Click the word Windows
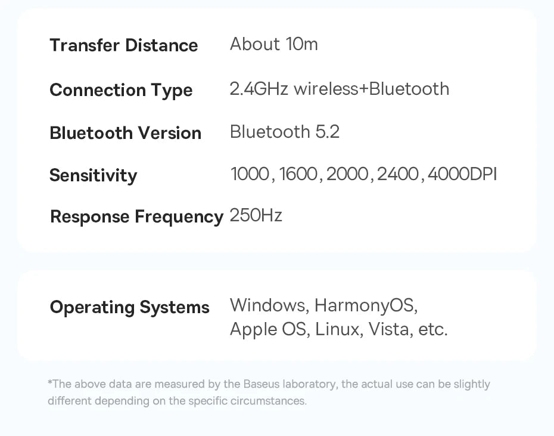 pyautogui.click(x=267, y=305)
